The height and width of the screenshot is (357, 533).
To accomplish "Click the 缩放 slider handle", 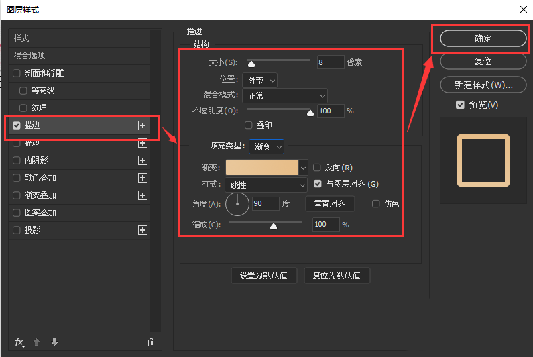I will coord(274,226).
